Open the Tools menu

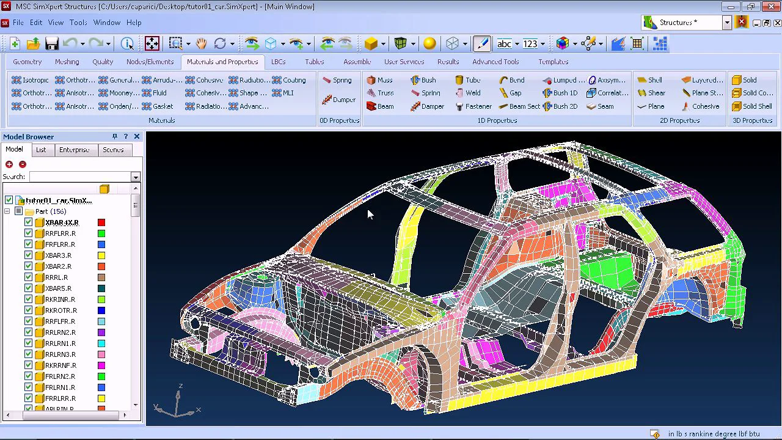point(78,23)
